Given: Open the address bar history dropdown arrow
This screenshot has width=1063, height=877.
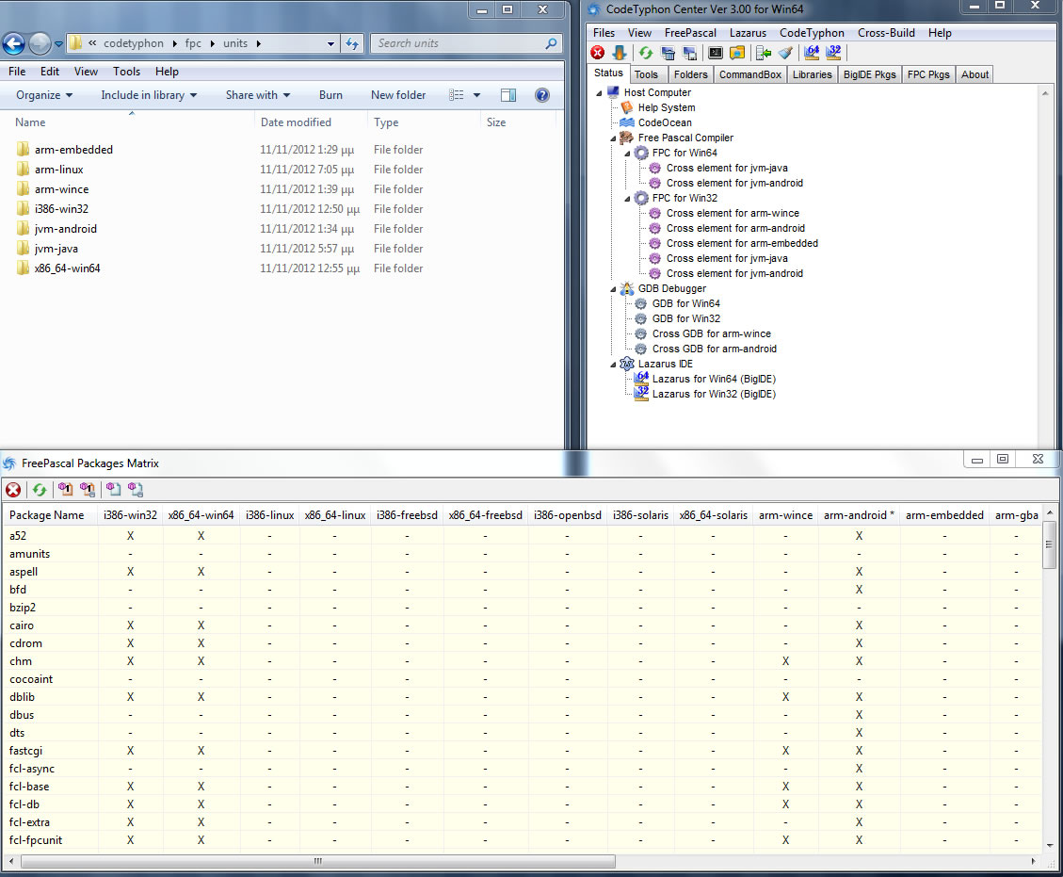Looking at the screenshot, I should [x=330, y=43].
